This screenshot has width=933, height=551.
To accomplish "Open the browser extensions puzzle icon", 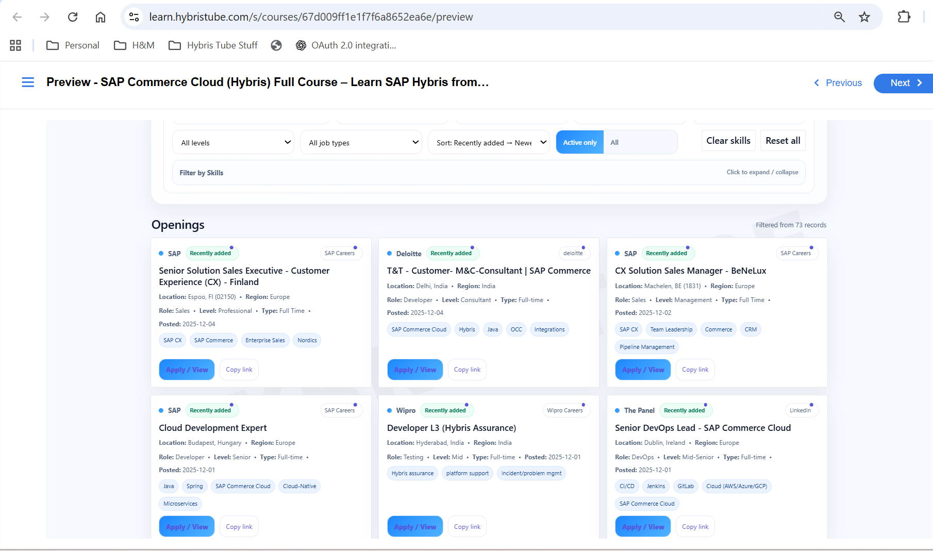I will [905, 16].
